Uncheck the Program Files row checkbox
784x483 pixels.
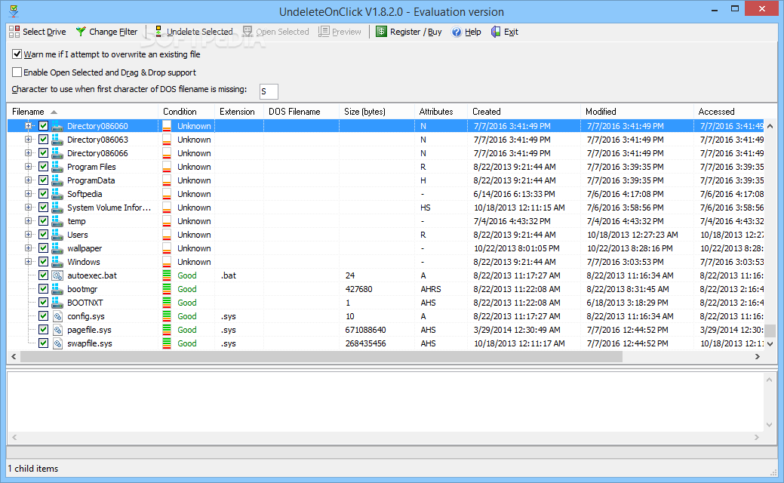[44, 167]
